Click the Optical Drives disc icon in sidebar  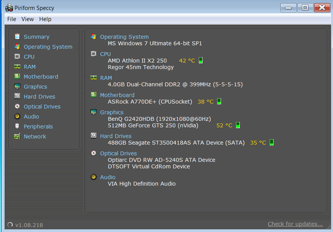pyautogui.click(x=17, y=106)
